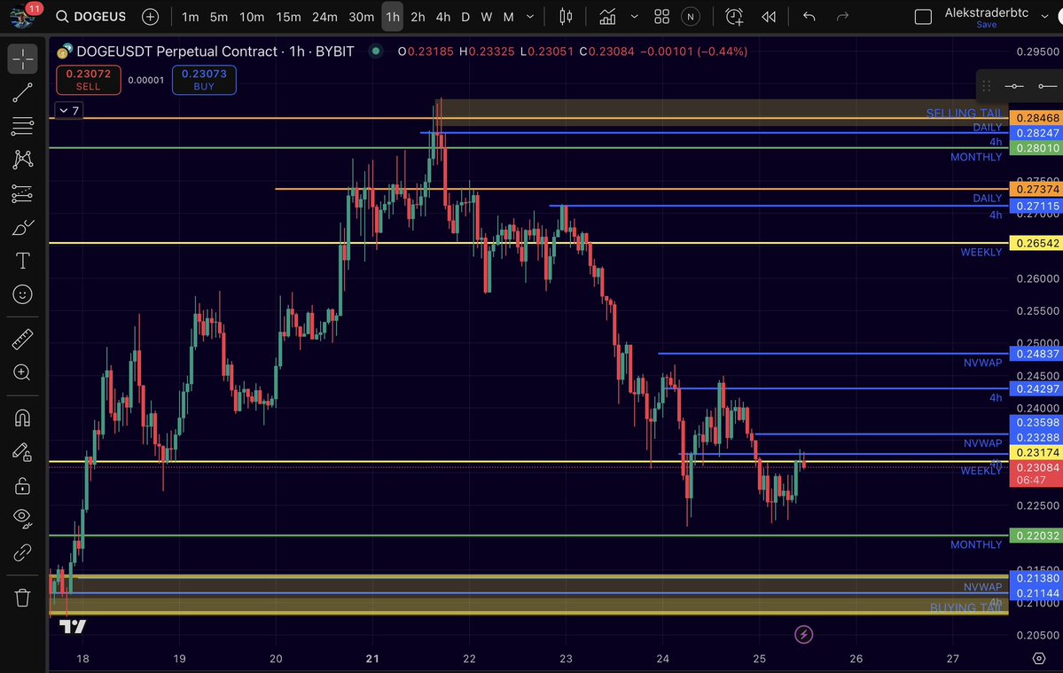Switch to 2h timeframe
The image size is (1063, 673).
[418, 17]
